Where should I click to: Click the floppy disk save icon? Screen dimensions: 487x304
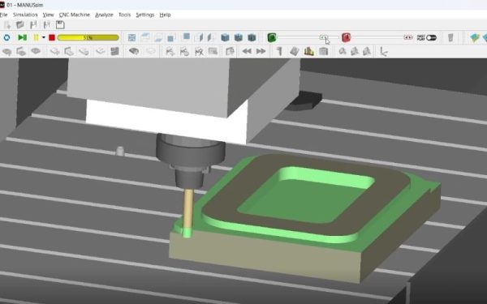point(60,25)
